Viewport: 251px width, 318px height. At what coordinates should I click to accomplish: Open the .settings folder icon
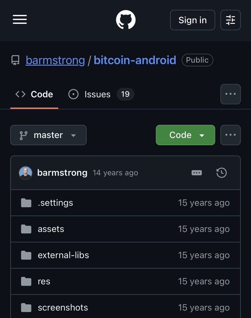26,203
